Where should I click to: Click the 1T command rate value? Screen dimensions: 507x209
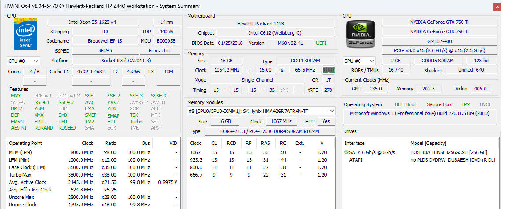click(328, 80)
